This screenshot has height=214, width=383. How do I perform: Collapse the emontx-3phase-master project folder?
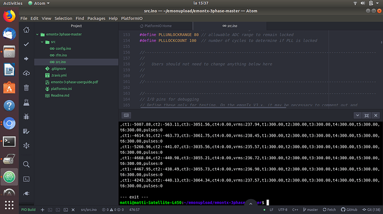click(x=37, y=34)
